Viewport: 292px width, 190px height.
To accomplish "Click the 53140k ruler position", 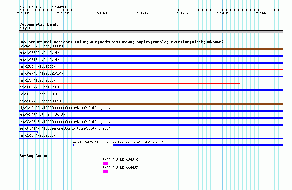I will [x=103, y=13].
